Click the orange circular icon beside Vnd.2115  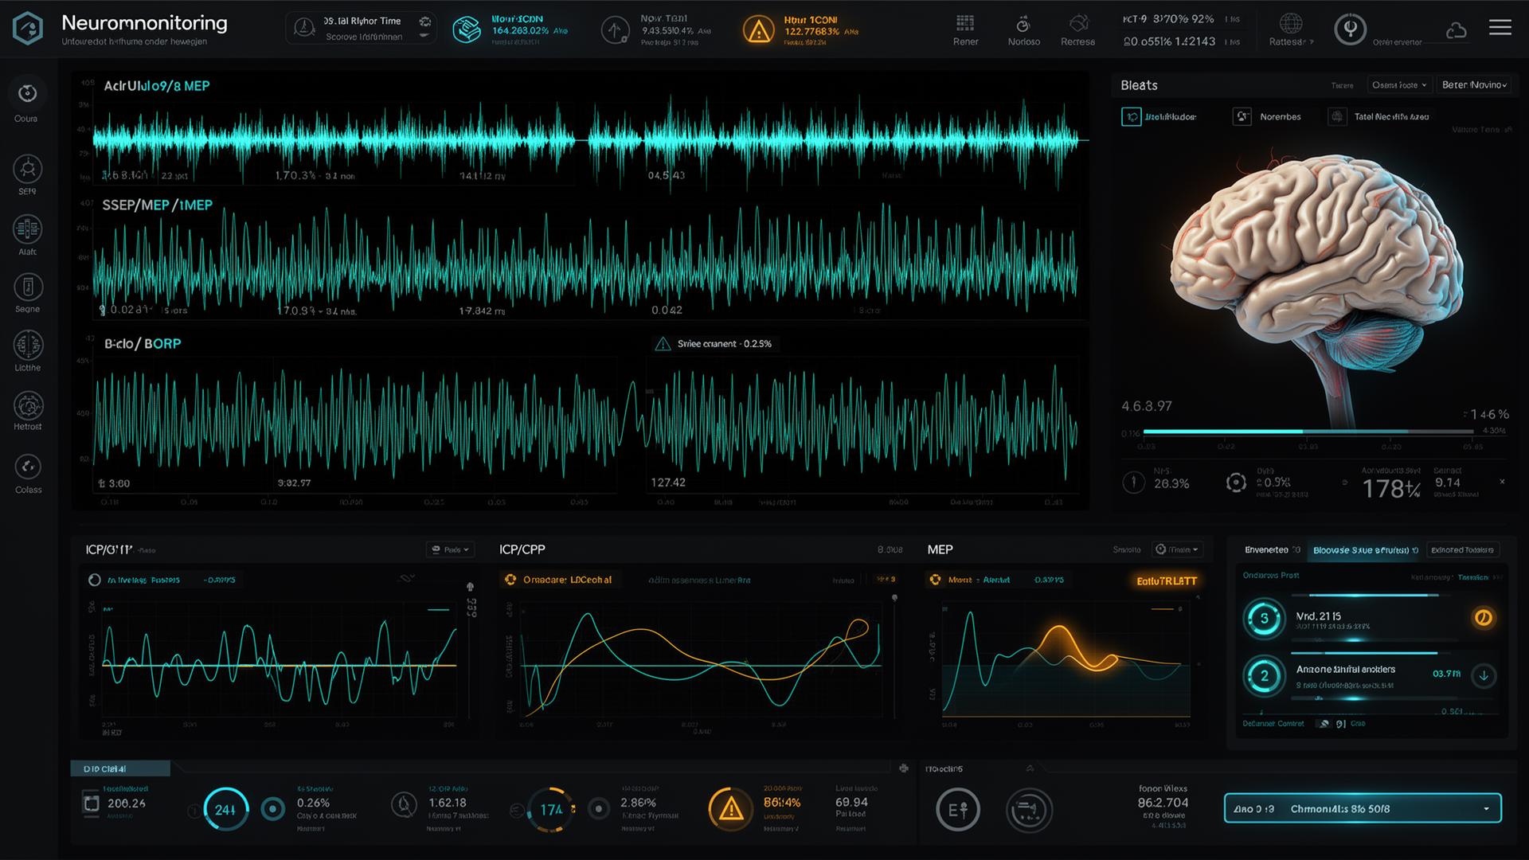[x=1483, y=617]
